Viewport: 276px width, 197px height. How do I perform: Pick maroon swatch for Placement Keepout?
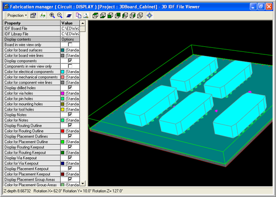(63, 174)
